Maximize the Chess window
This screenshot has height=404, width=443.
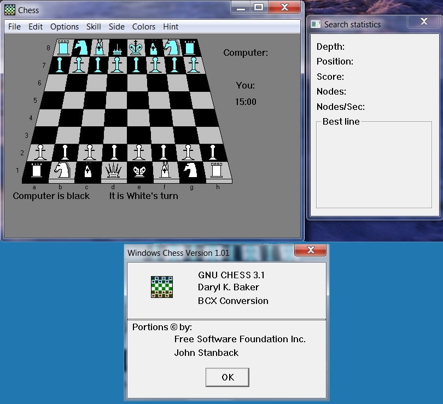point(259,7)
